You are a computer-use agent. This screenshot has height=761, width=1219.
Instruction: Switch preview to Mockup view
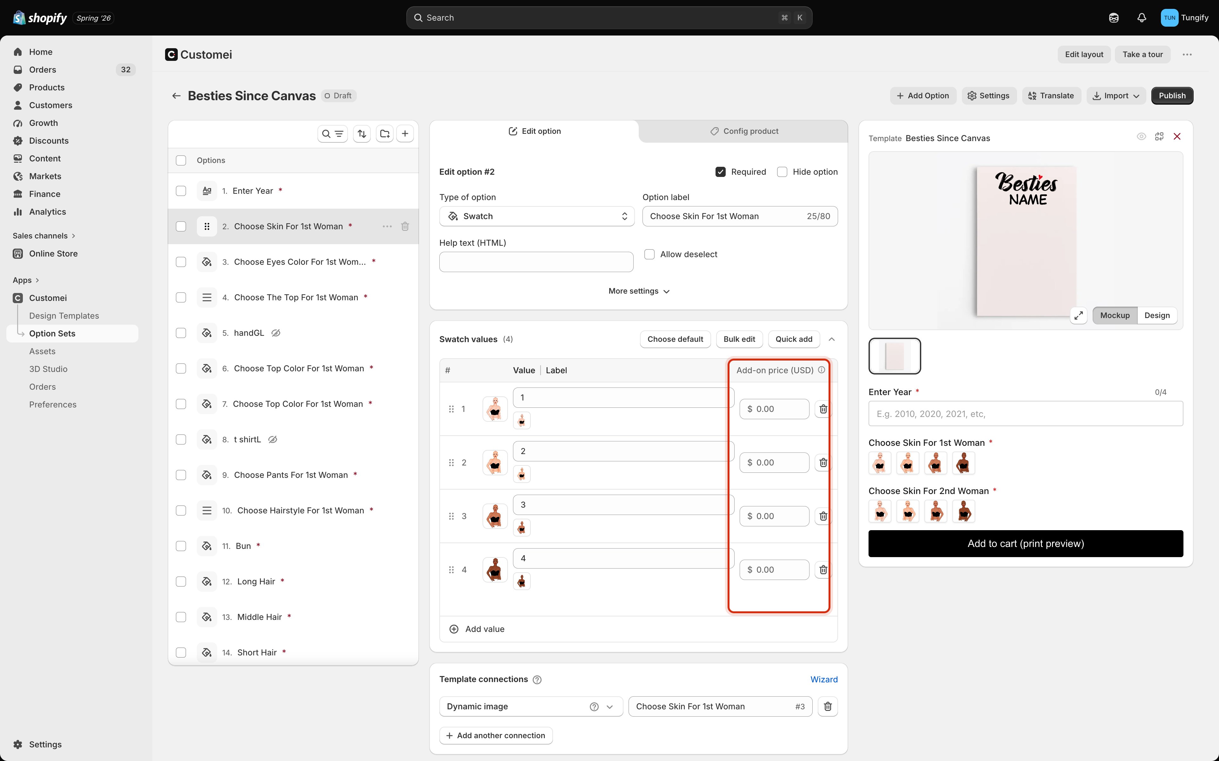point(1115,315)
